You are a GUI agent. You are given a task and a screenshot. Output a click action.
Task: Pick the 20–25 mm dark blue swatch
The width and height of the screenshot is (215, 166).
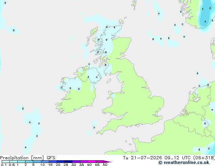point(61,162)
